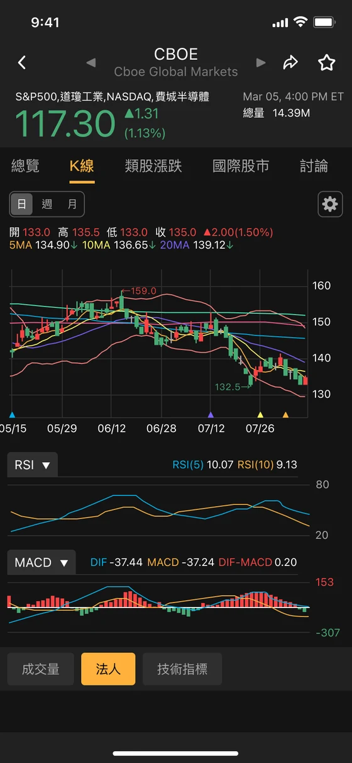
Task: Tap the 技術指標 technical indicators button
Action: click(182, 669)
